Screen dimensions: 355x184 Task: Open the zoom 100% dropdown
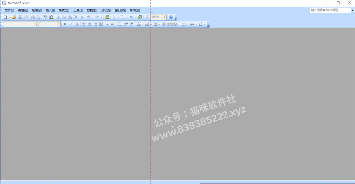click(x=164, y=17)
